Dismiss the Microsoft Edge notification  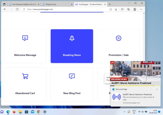157,89
